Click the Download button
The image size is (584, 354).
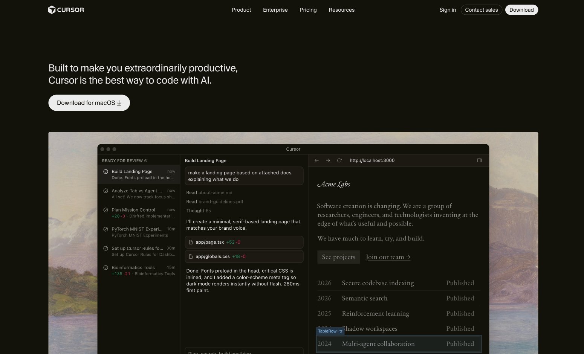pyautogui.click(x=521, y=10)
